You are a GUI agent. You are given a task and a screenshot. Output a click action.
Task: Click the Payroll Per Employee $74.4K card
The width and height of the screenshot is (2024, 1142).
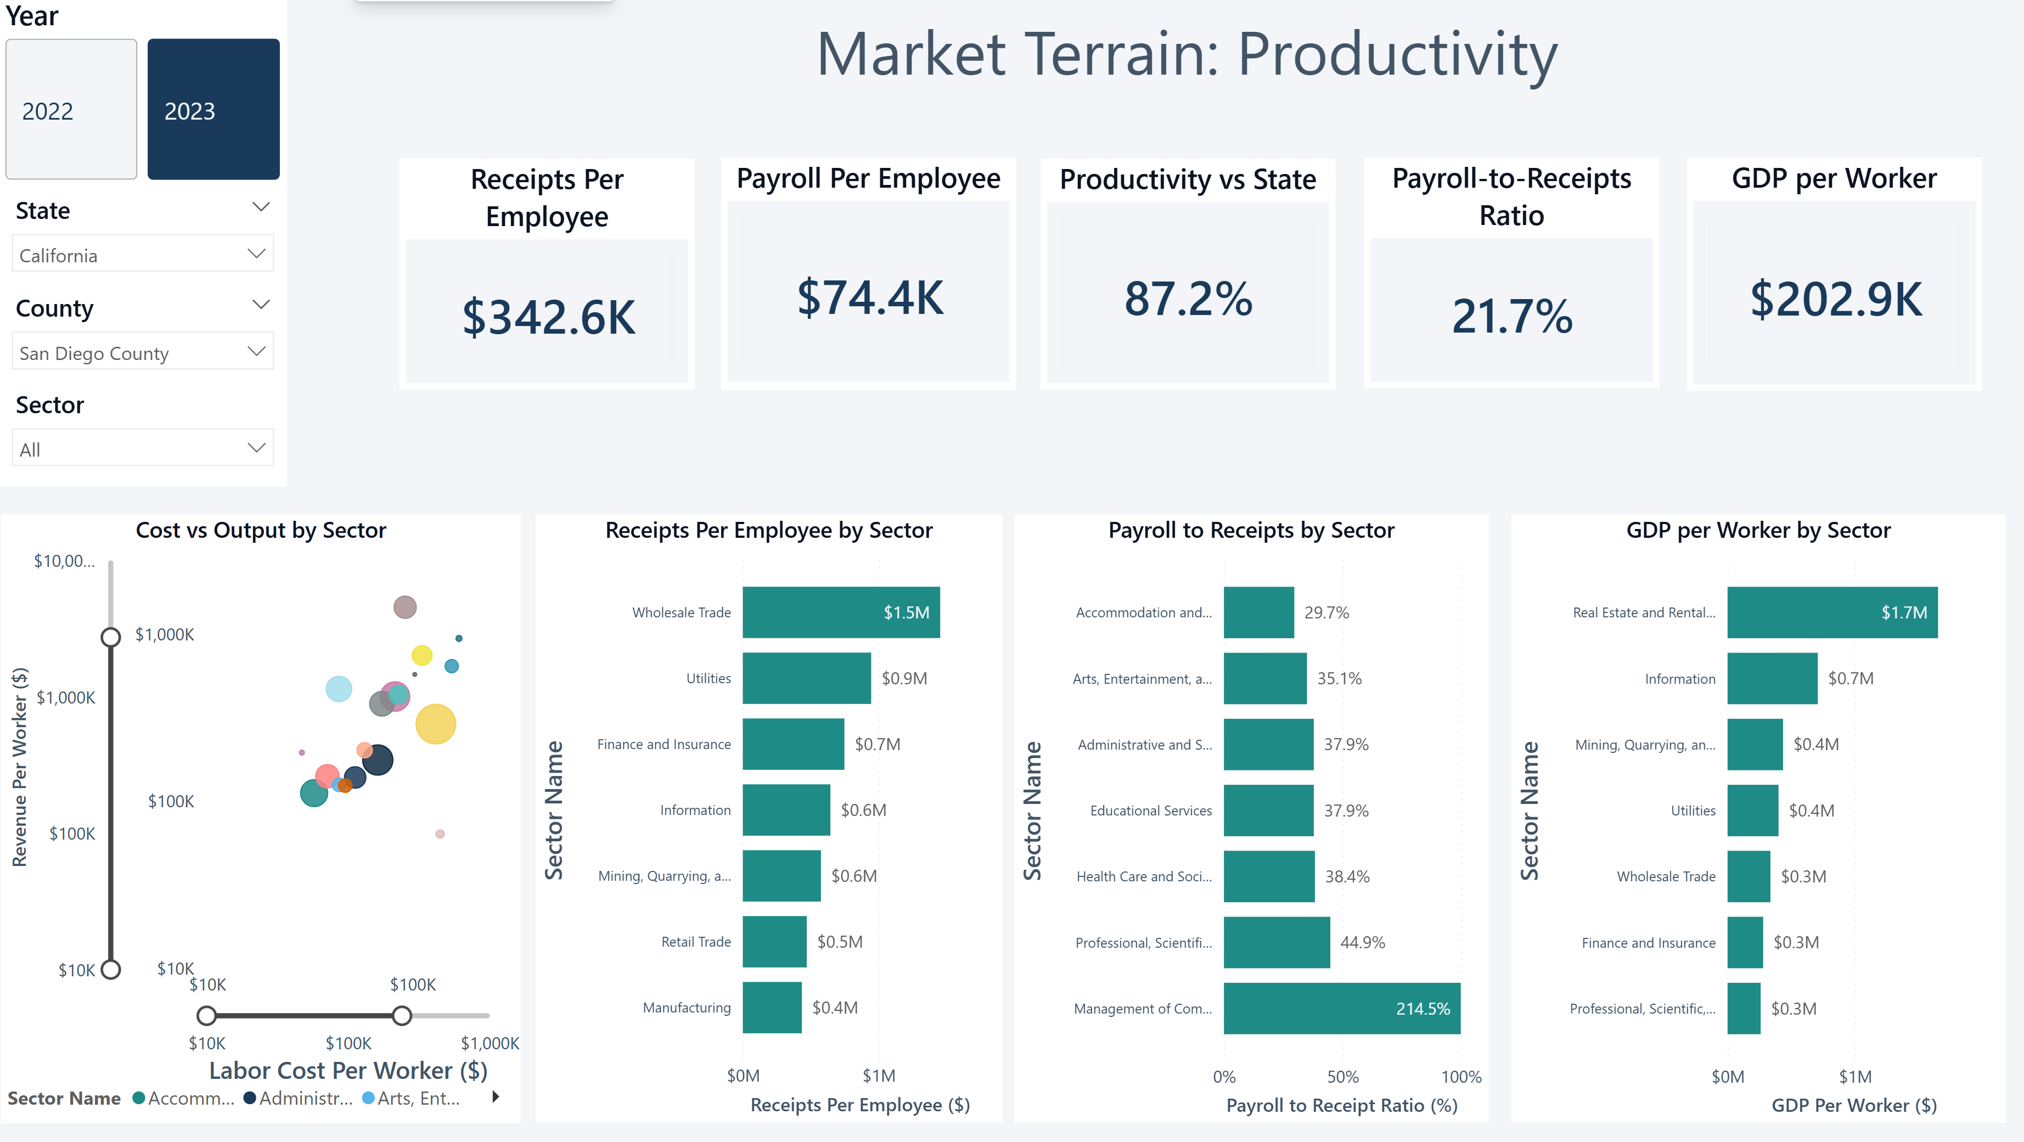pos(868,273)
